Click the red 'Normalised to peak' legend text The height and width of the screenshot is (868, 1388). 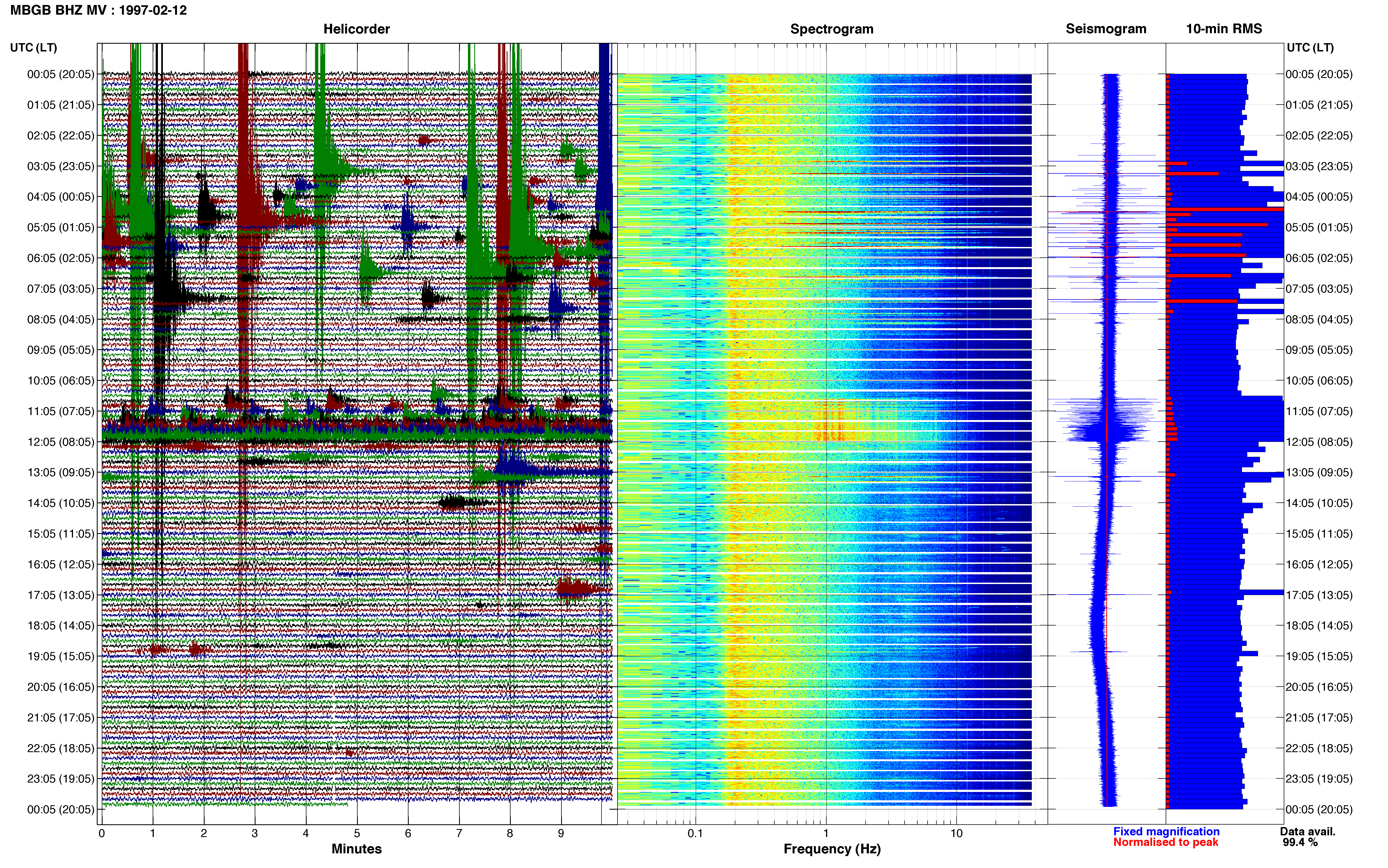(1166, 842)
